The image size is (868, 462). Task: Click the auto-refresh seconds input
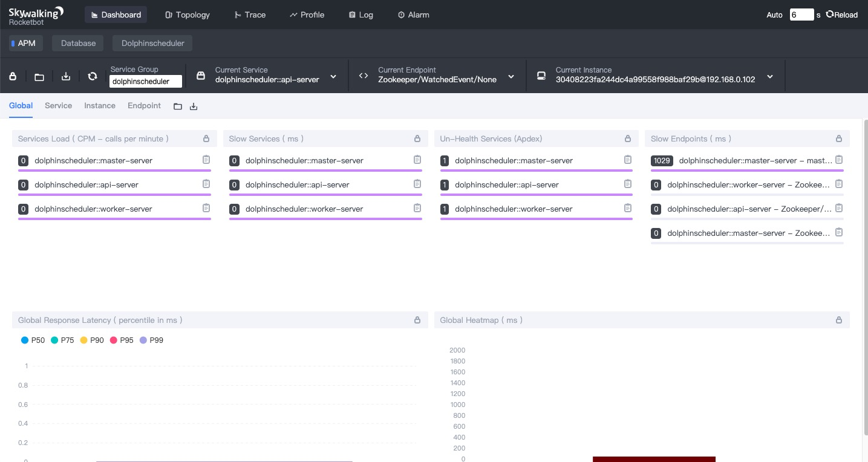coord(801,15)
